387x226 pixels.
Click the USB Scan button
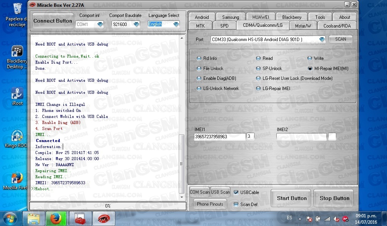click(220, 192)
